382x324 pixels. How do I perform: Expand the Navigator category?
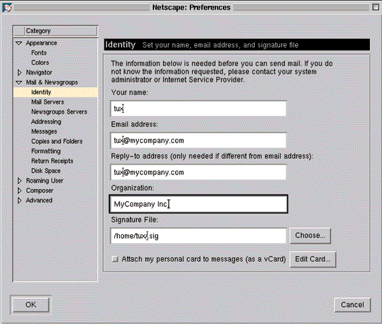click(x=20, y=73)
